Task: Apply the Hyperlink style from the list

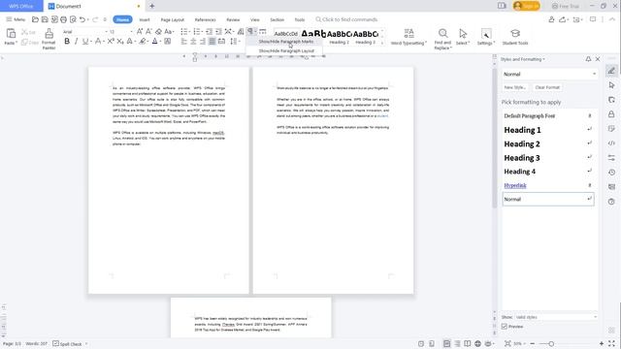Action: point(548,185)
